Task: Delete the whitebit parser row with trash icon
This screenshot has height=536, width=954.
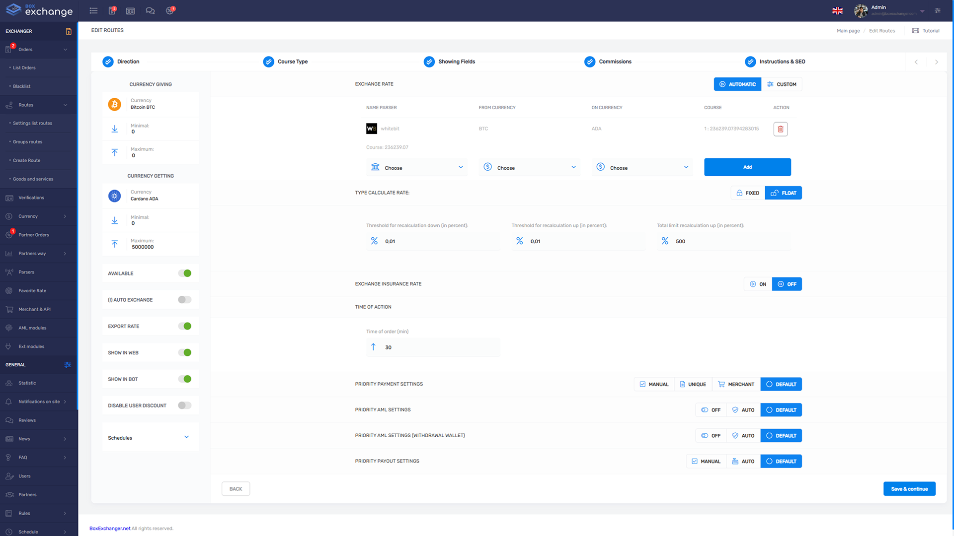Action: (780, 129)
